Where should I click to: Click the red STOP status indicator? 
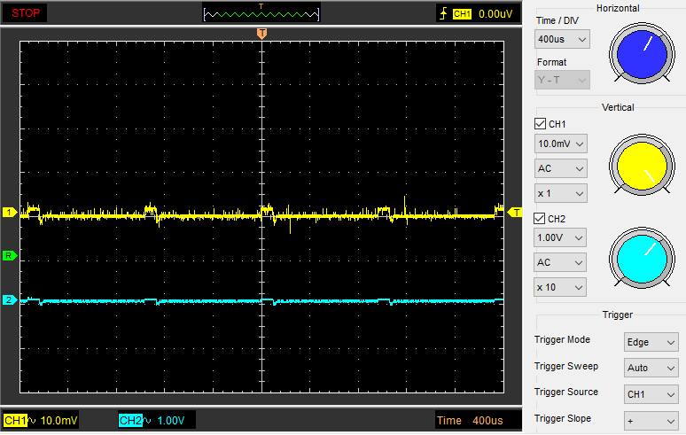coord(25,13)
